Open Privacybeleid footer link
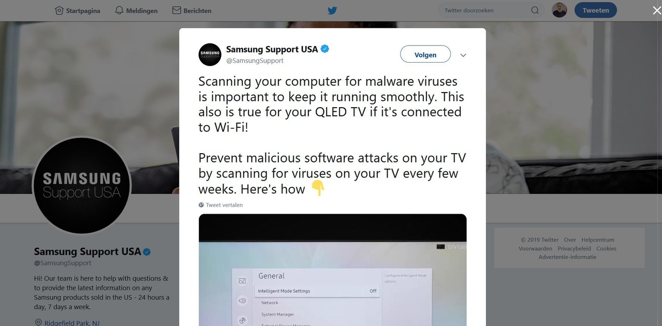Screen dimensions: 662x326 [574, 248]
